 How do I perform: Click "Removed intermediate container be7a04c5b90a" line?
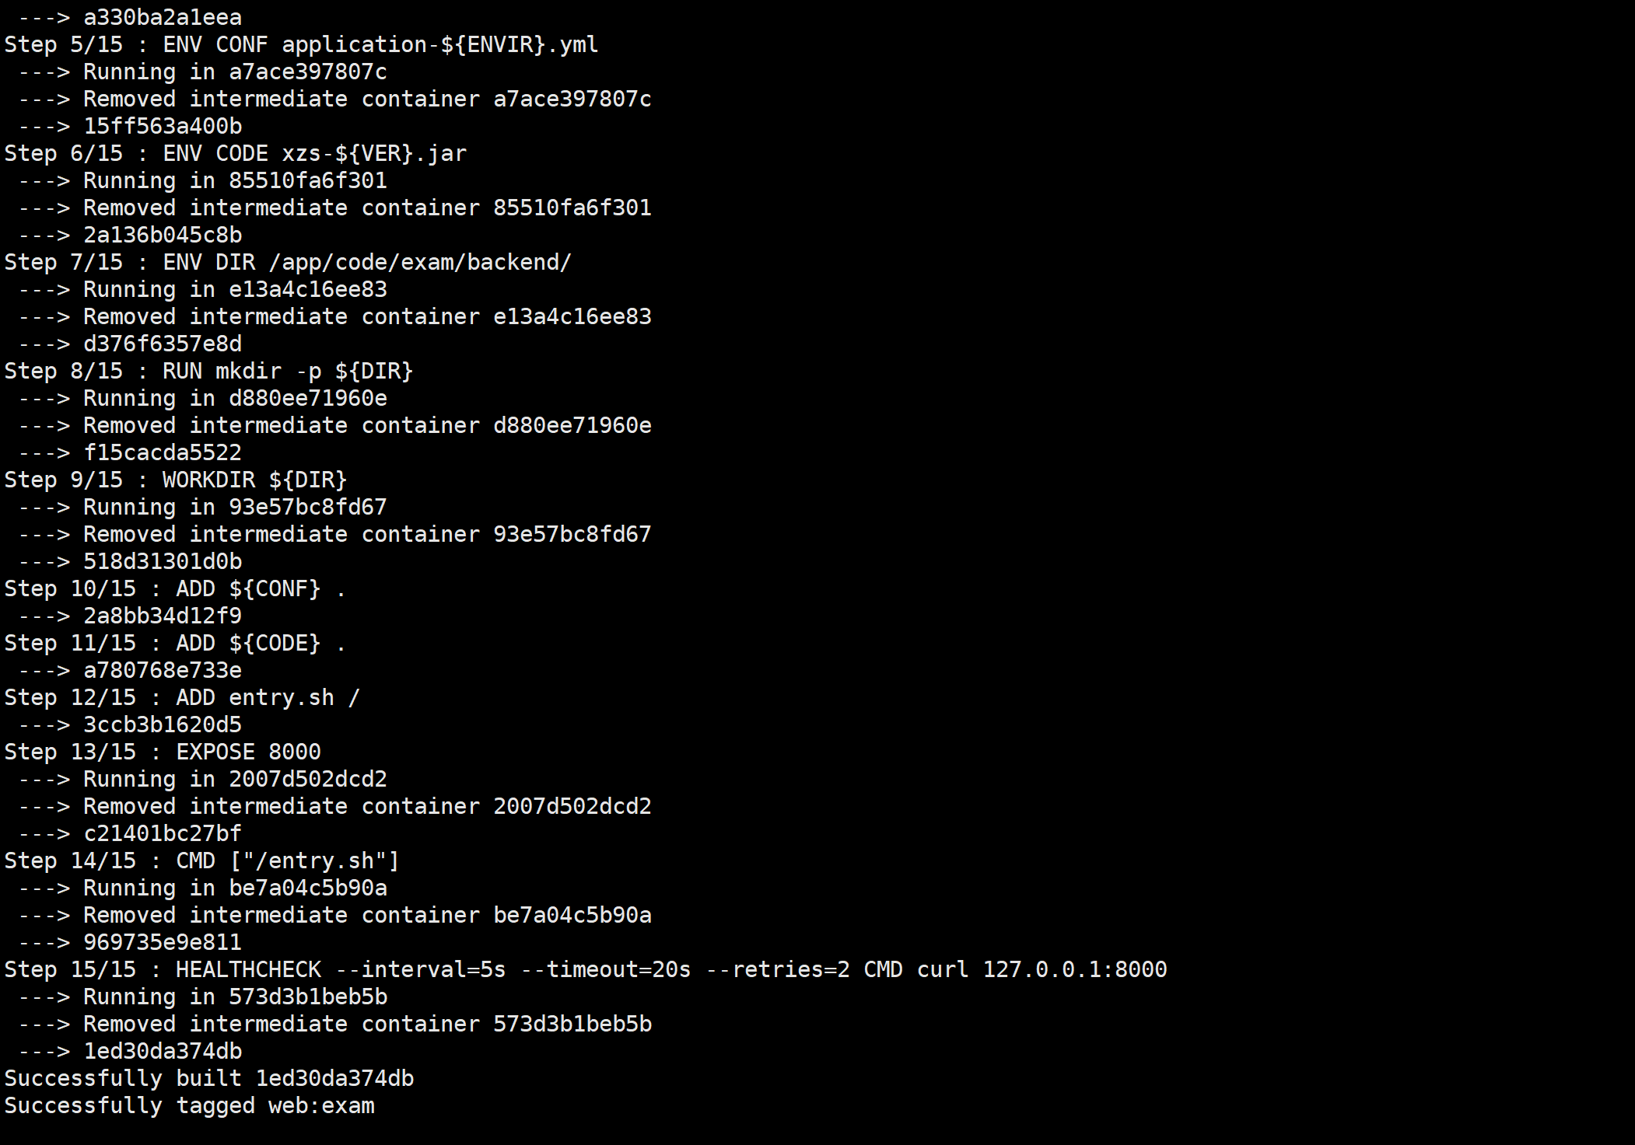[x=367, y=915]
